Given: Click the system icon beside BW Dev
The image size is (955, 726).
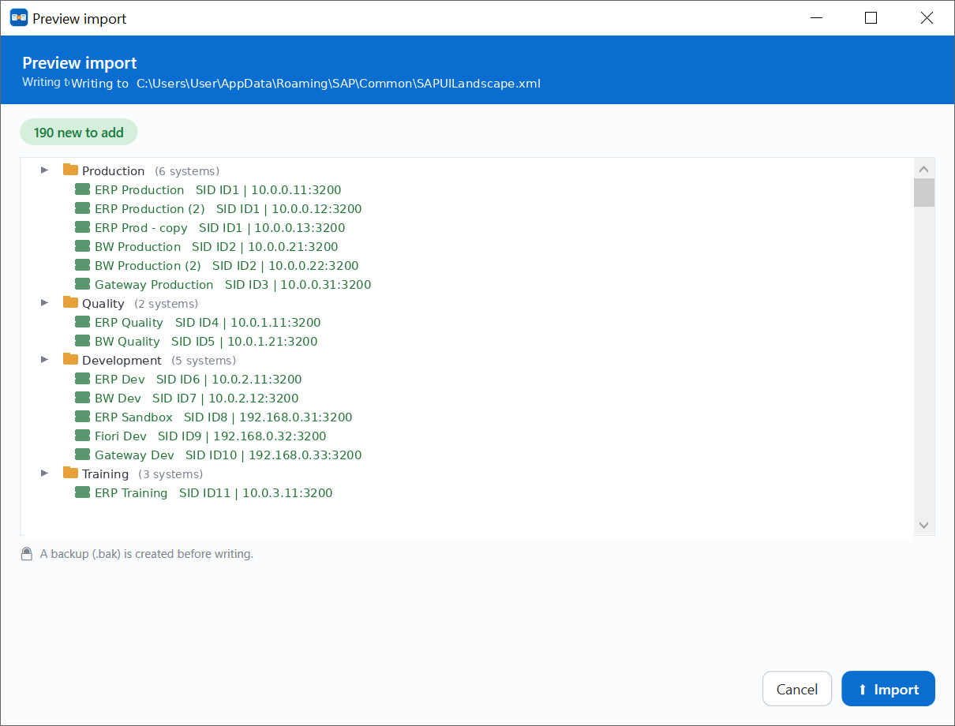Looking at the screenshot, I should [82, 398].
